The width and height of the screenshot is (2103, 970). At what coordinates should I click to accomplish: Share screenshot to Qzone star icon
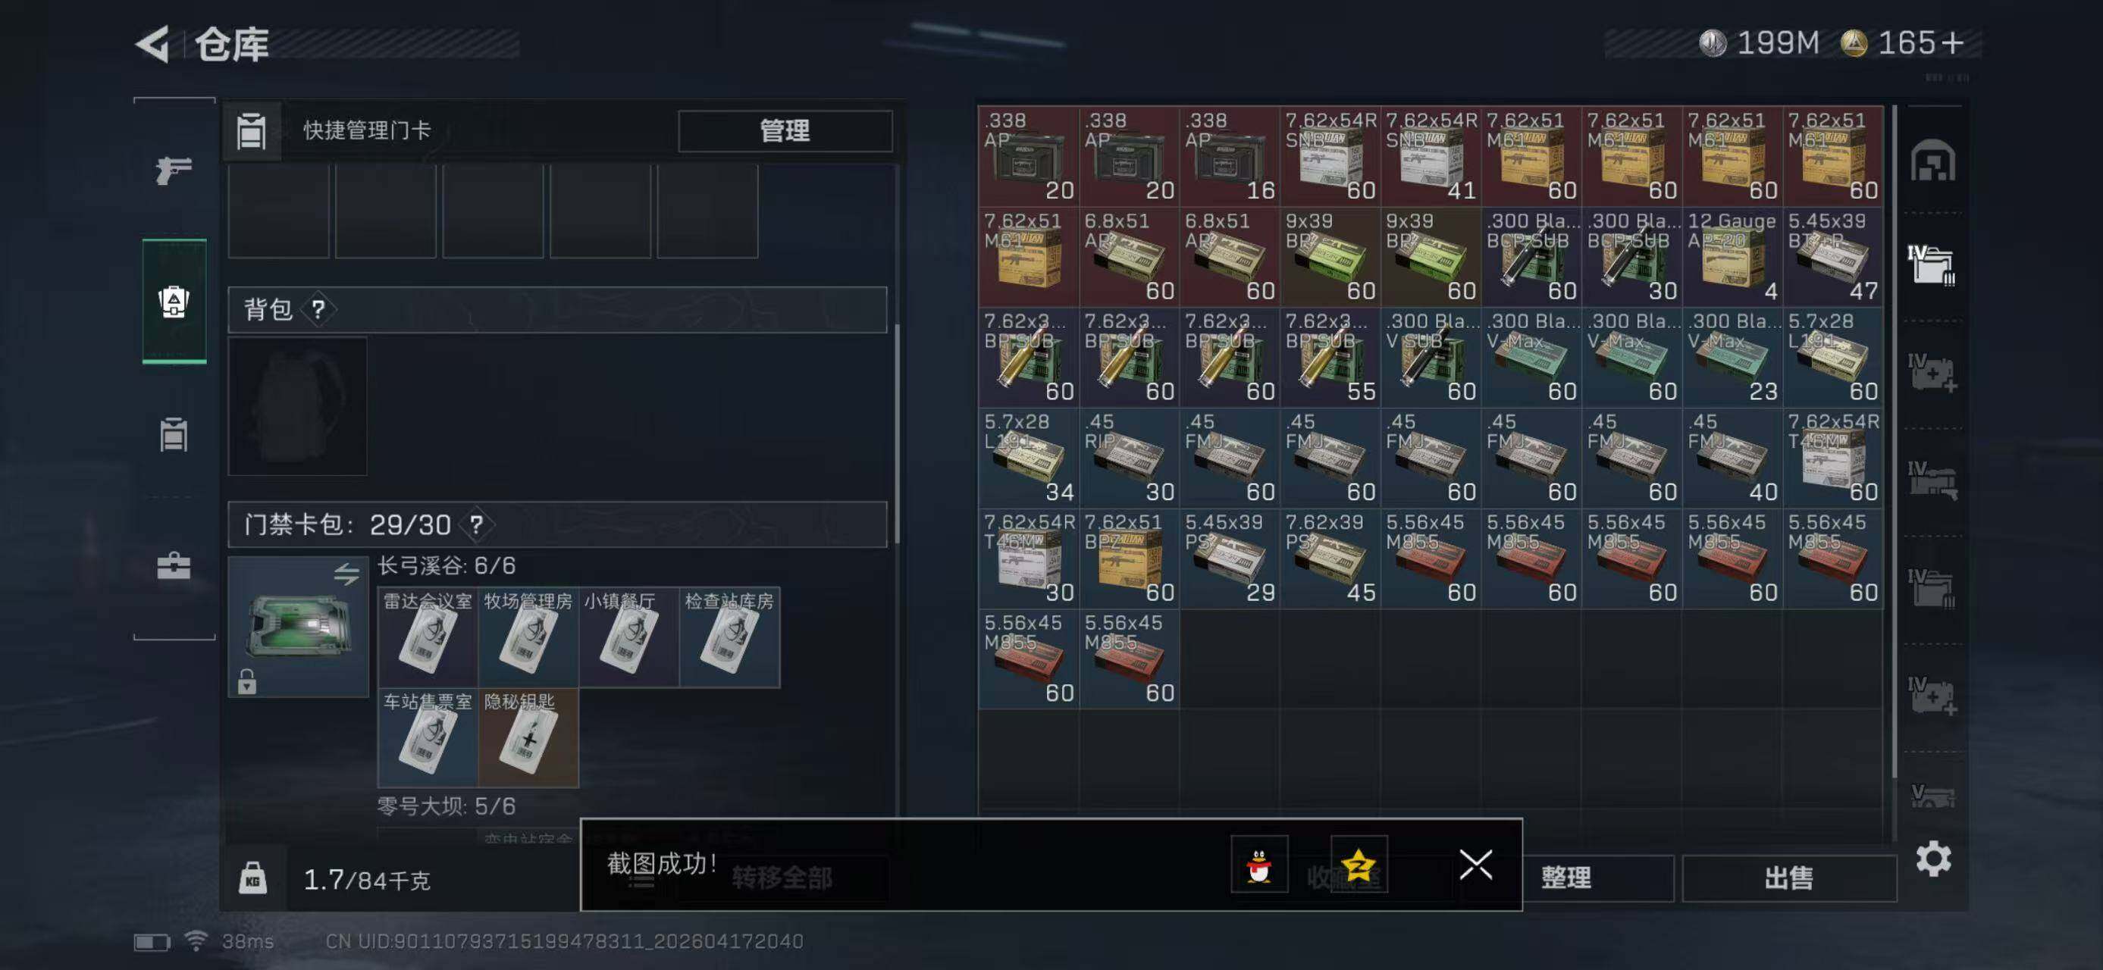(1359, 864)
